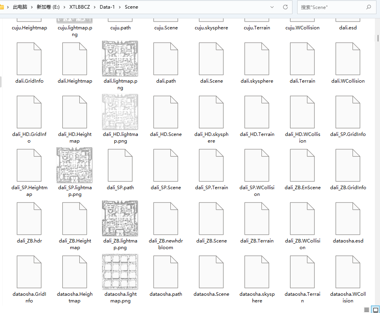Select dali_SP.path file icon

coord(120,165)
